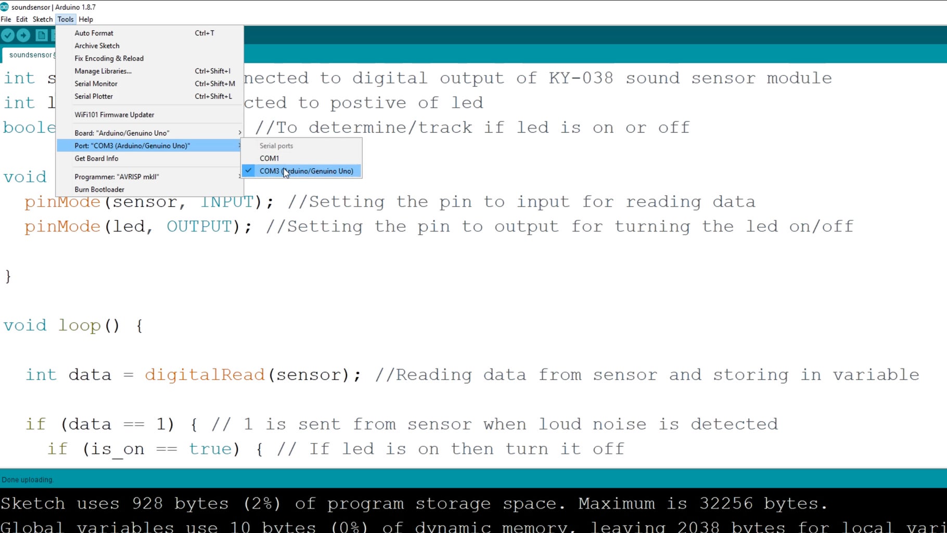Open Manage Libraries from the menu
947x533 pixels.
(150, 71)
